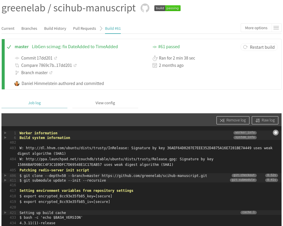
Task: Click the compare icon before Compare 7869c7b
Action: coord(17,65)
